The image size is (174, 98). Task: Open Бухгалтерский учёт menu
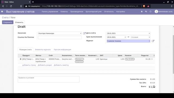click(x=94, y=11)
